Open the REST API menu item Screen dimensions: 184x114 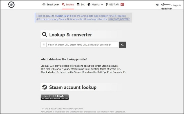pos(114,5)
